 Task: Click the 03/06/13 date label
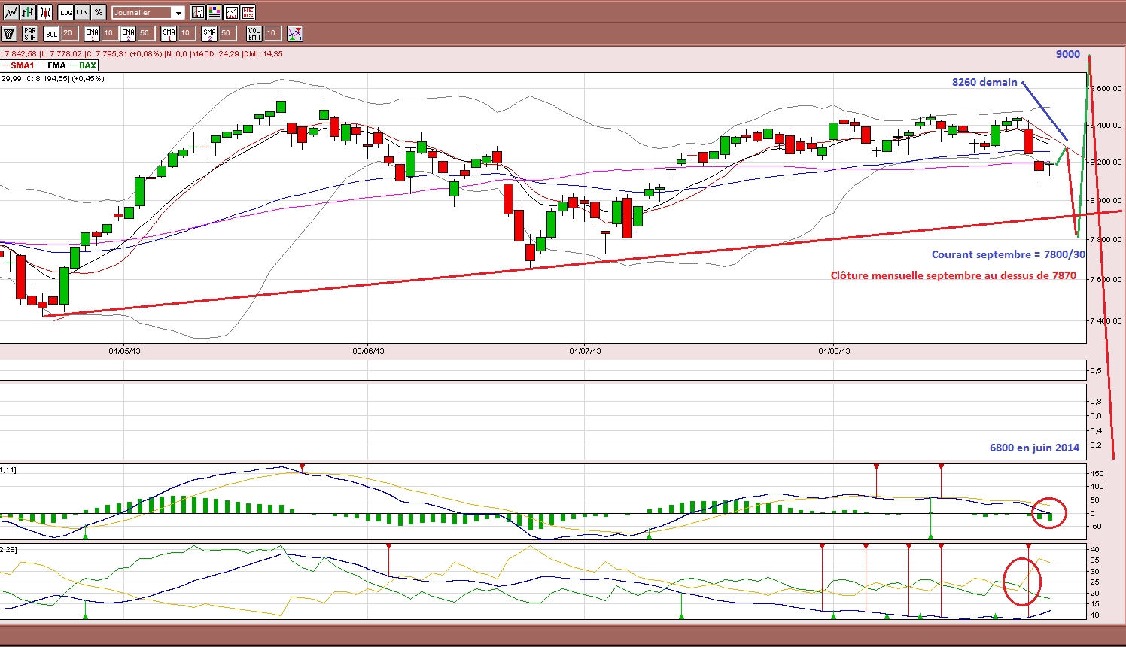click(x=369, y=351)
